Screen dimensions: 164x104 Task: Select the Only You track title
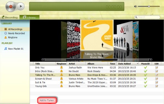click(x=40, y=67)
